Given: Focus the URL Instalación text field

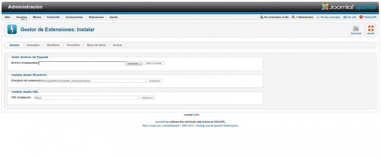Looking at the screenshot, I should (86, 98).
